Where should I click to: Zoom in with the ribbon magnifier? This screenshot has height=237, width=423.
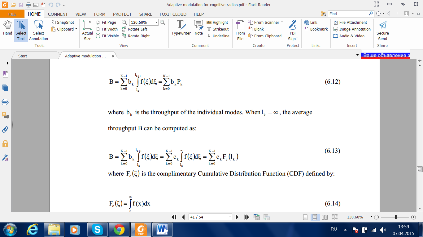coord(163,22)
